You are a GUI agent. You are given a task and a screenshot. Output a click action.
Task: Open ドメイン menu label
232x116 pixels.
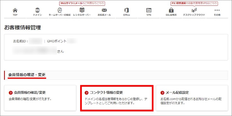click(x=37, y=15)
